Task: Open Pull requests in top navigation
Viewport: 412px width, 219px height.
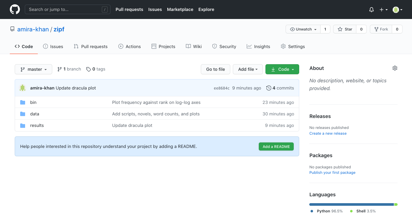Action: 129,9
